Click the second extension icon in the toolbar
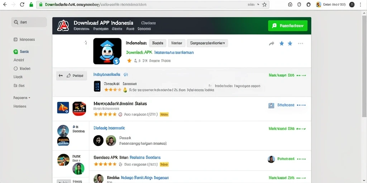The width and height of the screenshot is (367, 183). (x=299, y=4)
